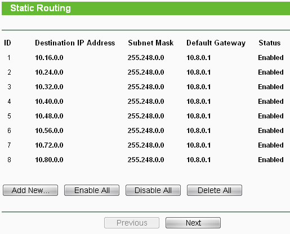Screen dimensions: 290x234
Task: Click the Default Gateway column header
Action: click(x=216, y=43)
